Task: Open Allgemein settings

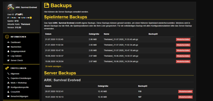Action: tap(15, 74)
